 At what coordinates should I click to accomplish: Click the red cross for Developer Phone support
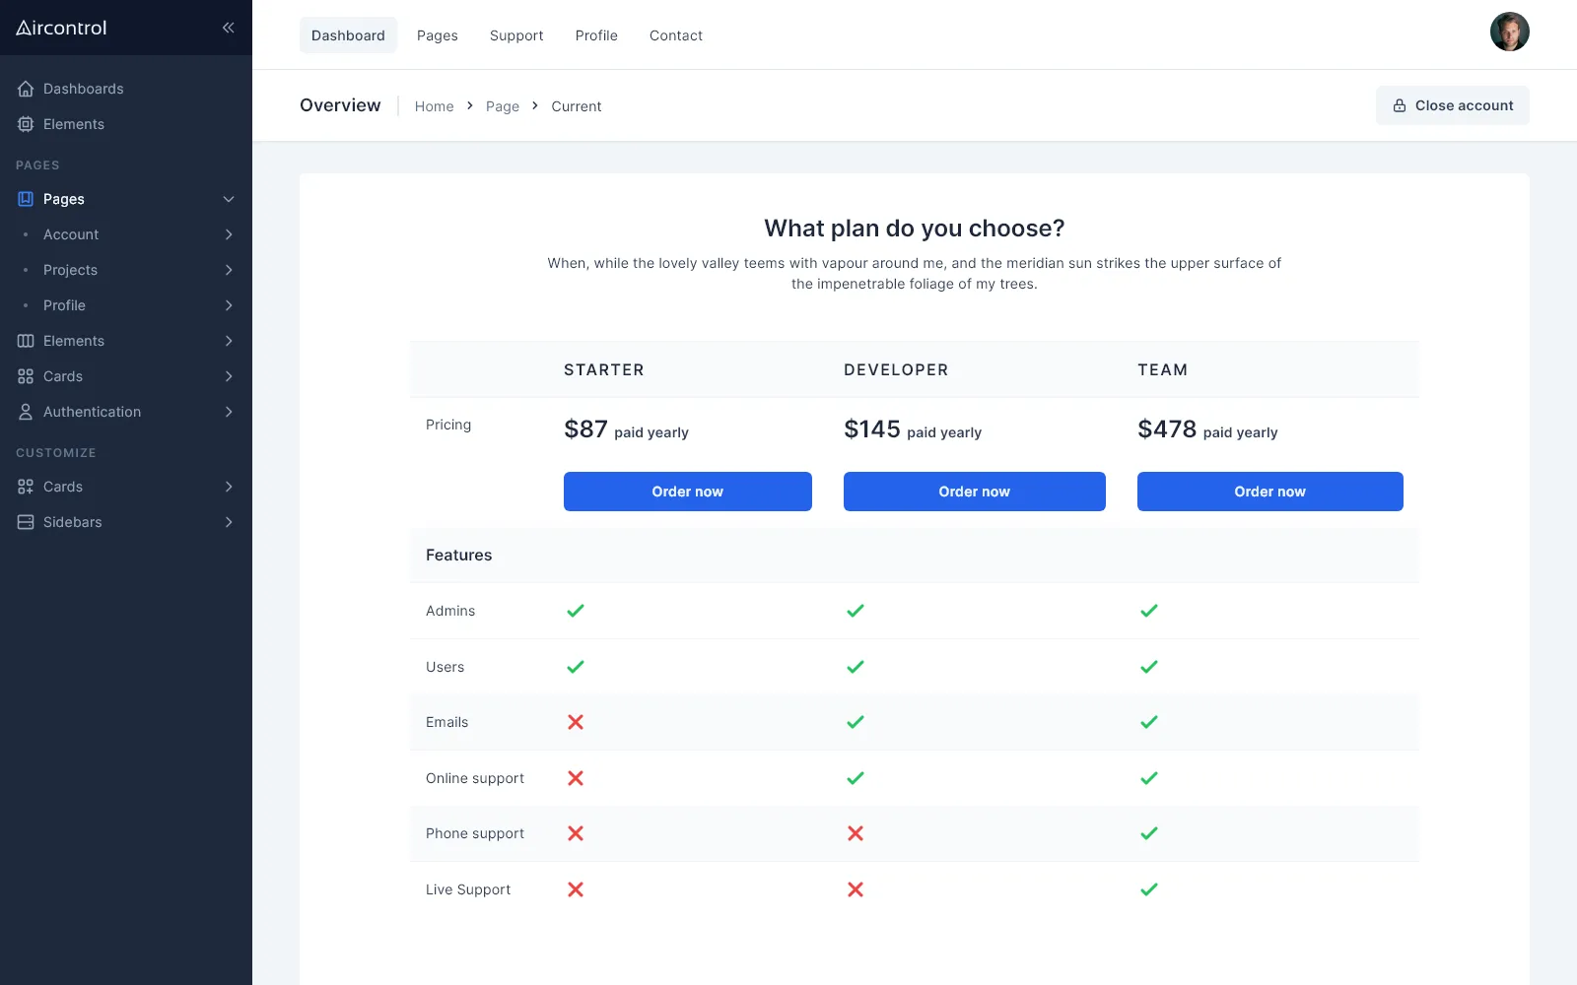(856, 833)
